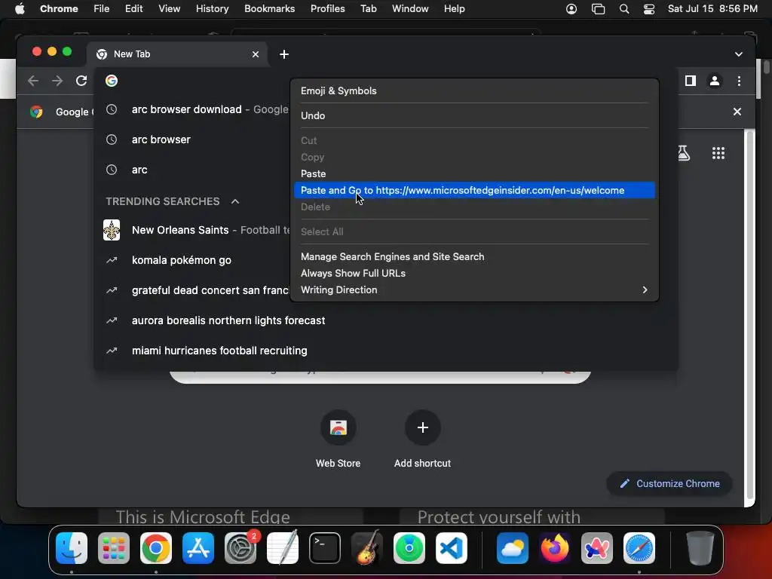772x579 pixels.
Task: Open TextEdit from the Dock
Action: coord(283,548)
